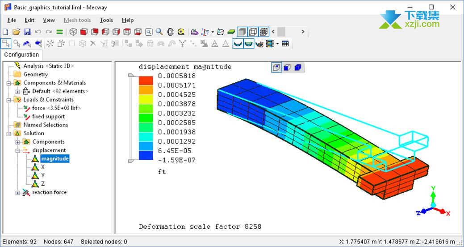Click the Analysis lightning bolt icon
The height and width of the screenshot is (247, 464).
tap(18, 65)
